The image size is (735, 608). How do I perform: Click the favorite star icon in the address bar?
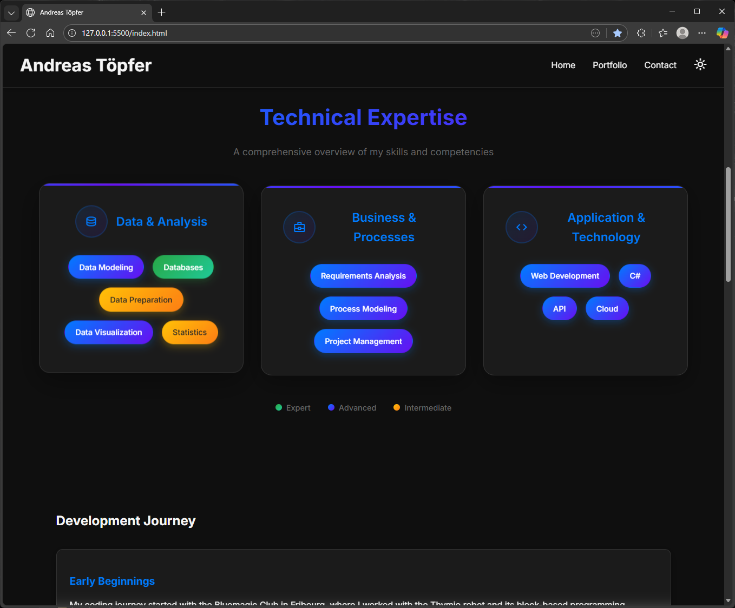pyautogui.click(x=618, y=33)
